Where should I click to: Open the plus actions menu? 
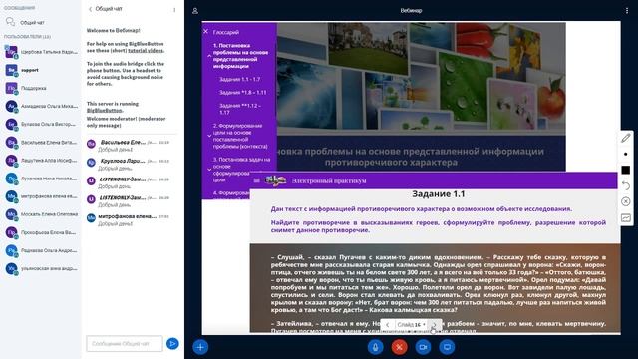pos(200,347)
